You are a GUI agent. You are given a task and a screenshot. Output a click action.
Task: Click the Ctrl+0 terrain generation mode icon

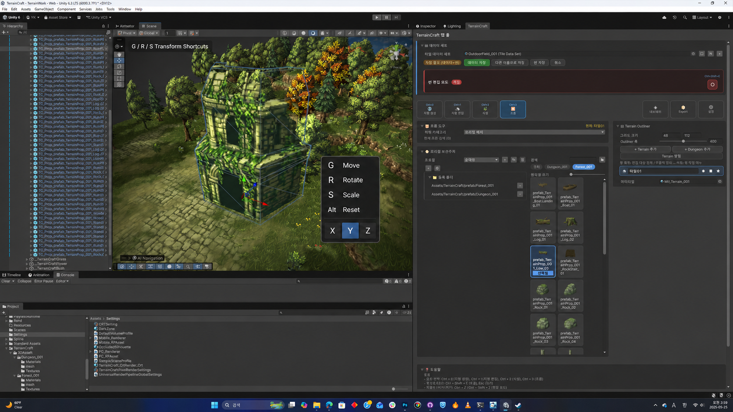click(x=430, y=109)
